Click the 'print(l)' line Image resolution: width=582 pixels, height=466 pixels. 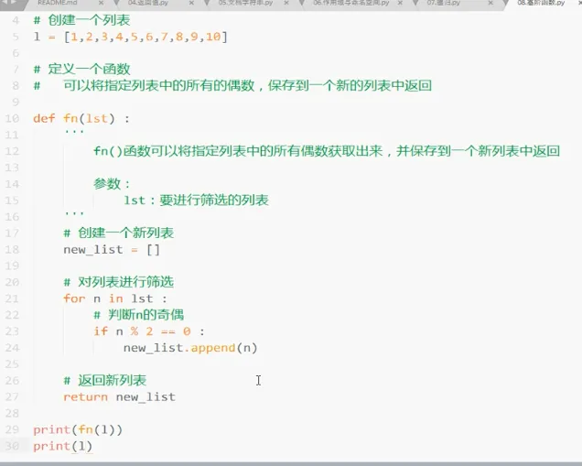tap(63, 446)
